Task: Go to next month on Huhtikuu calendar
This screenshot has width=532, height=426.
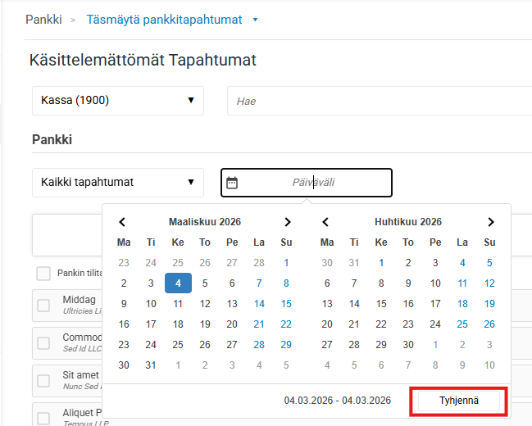Action: click(x=490, y=222)
